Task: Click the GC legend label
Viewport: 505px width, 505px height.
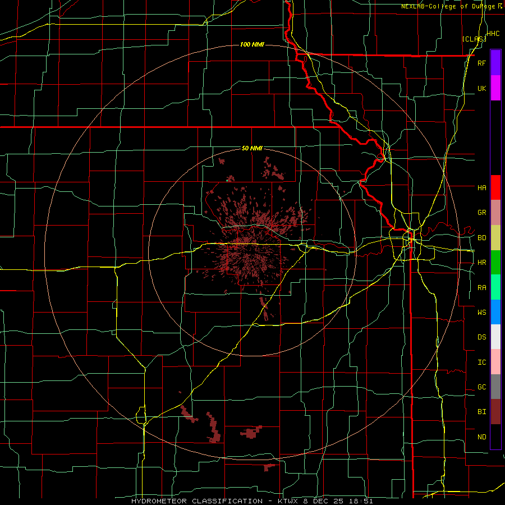Action: pos(481,387)
